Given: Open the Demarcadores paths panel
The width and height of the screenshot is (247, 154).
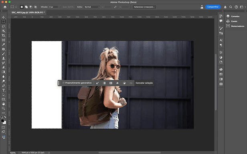Looking at the screenshot, I should pos(235,26).
